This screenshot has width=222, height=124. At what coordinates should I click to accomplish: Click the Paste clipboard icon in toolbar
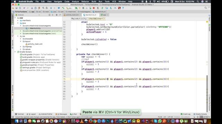tap(39, 8)
